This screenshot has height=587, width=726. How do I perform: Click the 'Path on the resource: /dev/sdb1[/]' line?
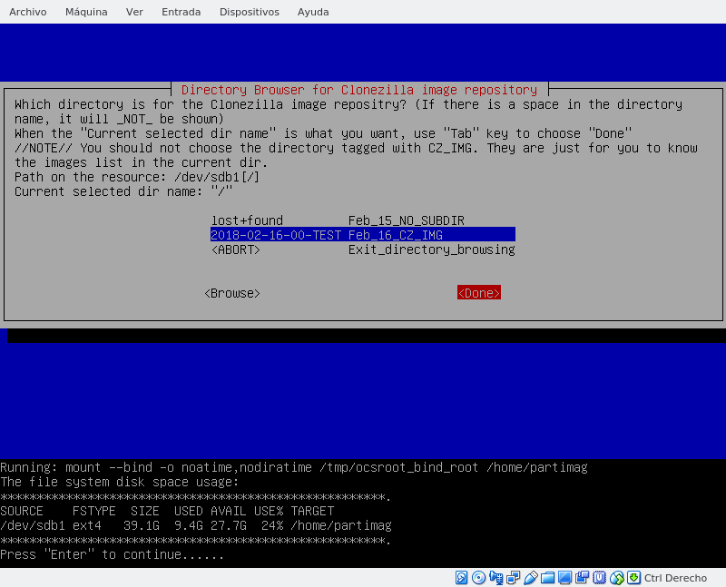[137, 177]
